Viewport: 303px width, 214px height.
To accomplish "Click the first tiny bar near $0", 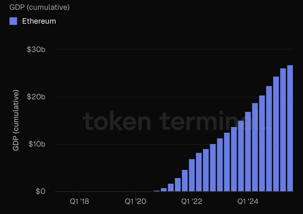I will coord(157,191).
